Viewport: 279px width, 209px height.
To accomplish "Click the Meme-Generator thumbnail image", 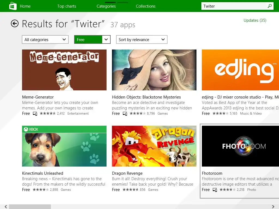I will (x=64, y=70).
